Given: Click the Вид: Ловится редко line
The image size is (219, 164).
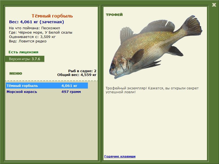Looking at the screenshot, I should [x=28, y=41].
